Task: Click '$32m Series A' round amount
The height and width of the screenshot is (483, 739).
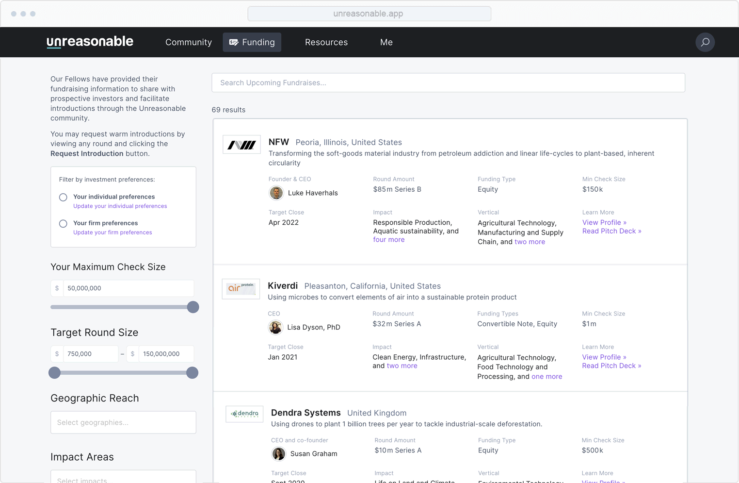Action: (397, 324)
